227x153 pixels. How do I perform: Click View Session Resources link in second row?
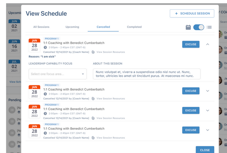[x=111, y=99]
